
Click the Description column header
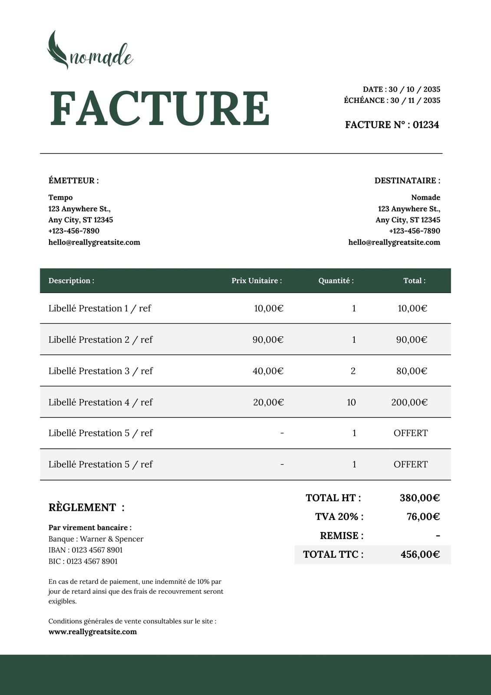click(x=71, y=281)
